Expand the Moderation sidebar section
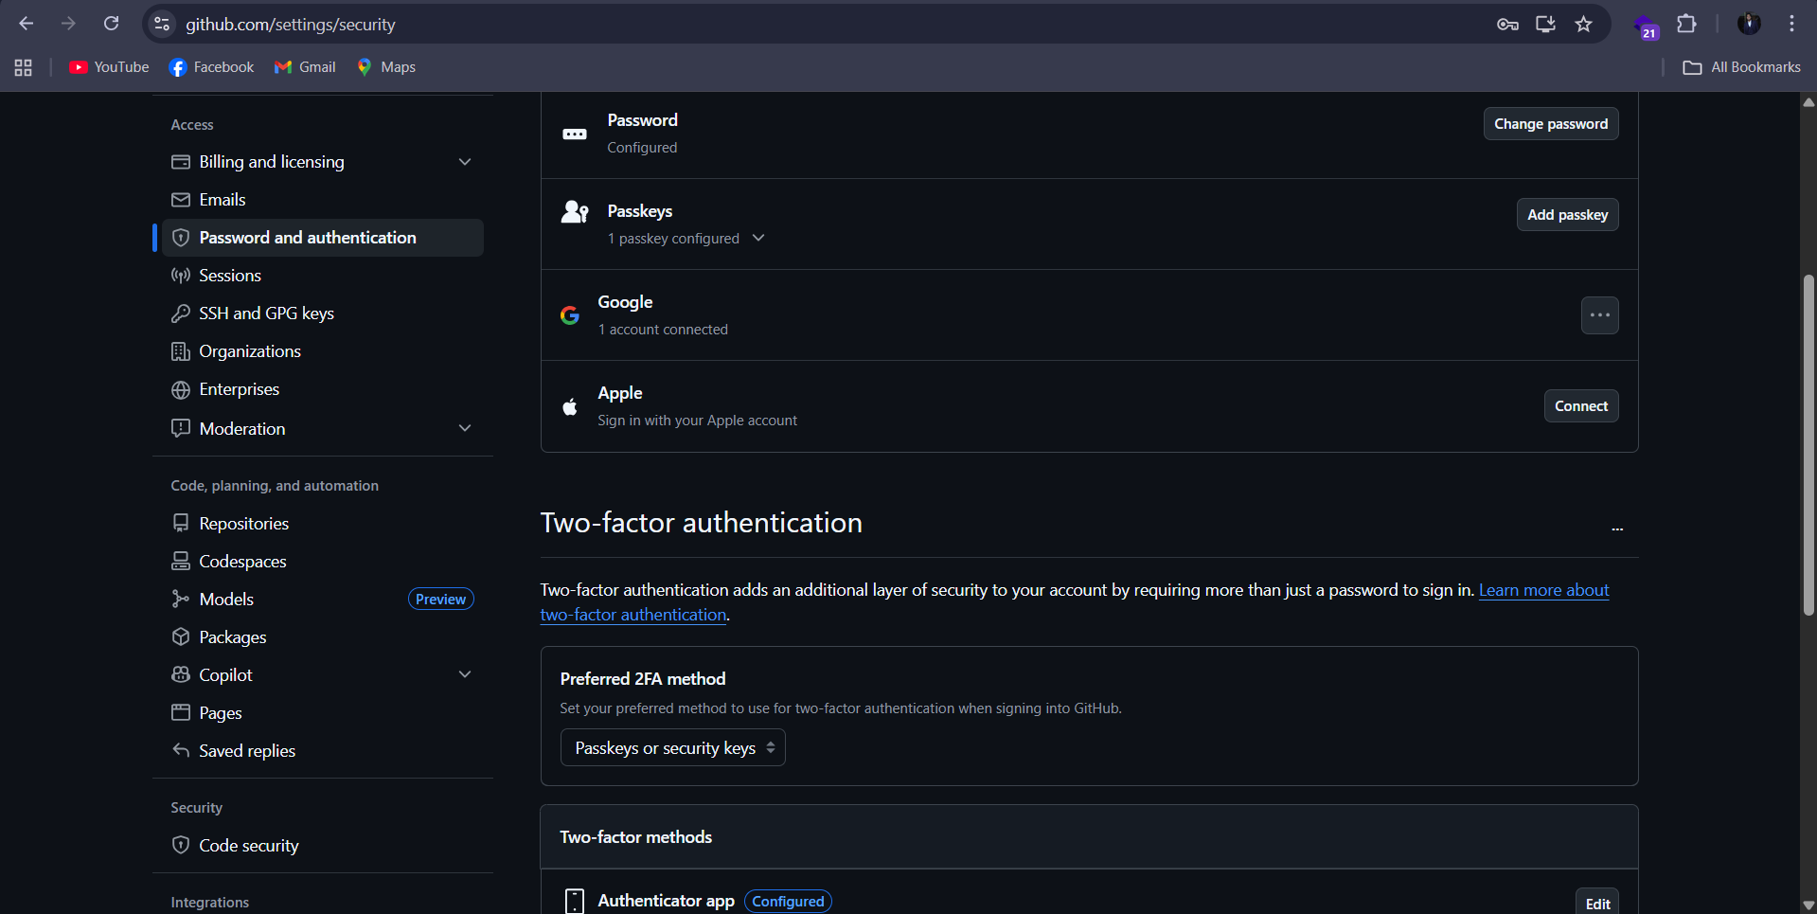The height and width of the screenshot is (914, 1817). click(465, 428)
